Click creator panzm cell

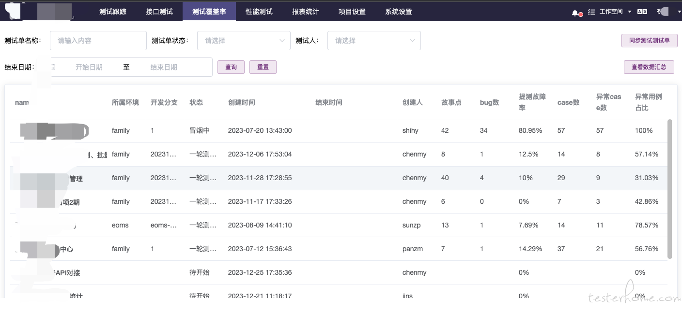coord(413,249)
